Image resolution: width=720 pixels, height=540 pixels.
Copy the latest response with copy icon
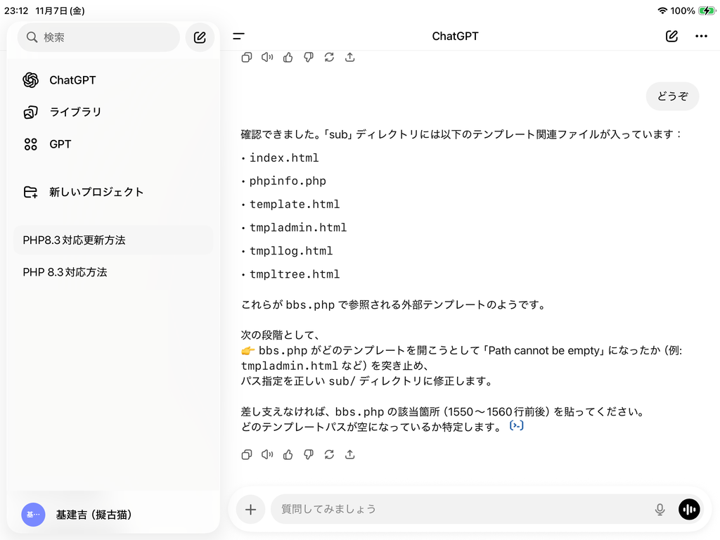(x=247, y=455)
